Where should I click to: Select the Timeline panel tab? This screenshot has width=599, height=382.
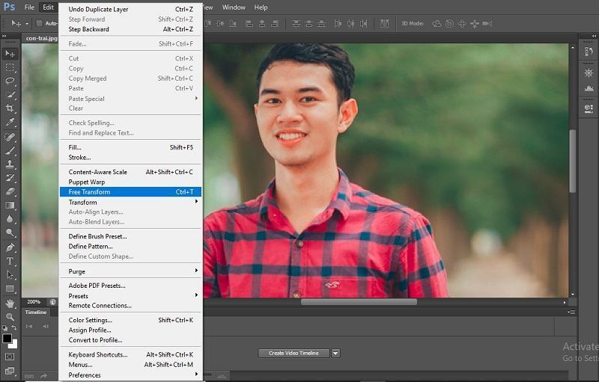tap(36, 312)
